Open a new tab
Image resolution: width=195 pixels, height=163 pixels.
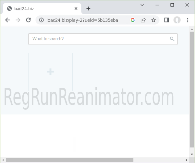(88, 8)
